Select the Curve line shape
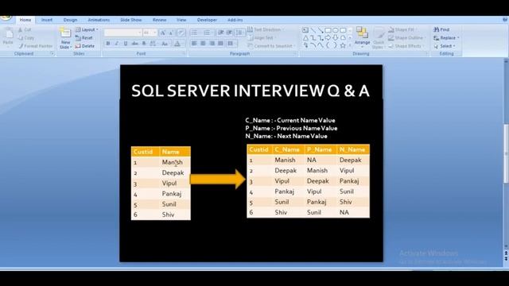This screenshot has width=509, height=286. tap(313, 46)
